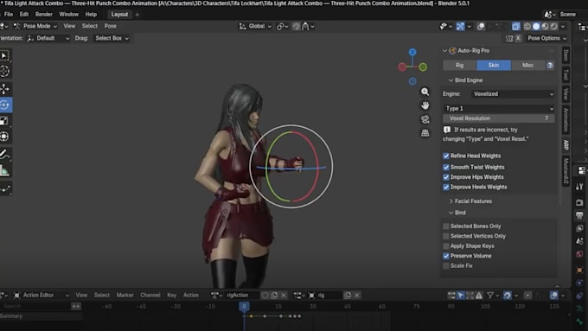588x331 pixels.
Task: Open the Window menu
Action: pos(68,14)
